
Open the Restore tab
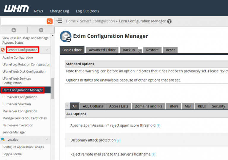152,50
